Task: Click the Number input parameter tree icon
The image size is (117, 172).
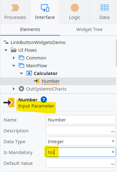Action: click(37, 81)
